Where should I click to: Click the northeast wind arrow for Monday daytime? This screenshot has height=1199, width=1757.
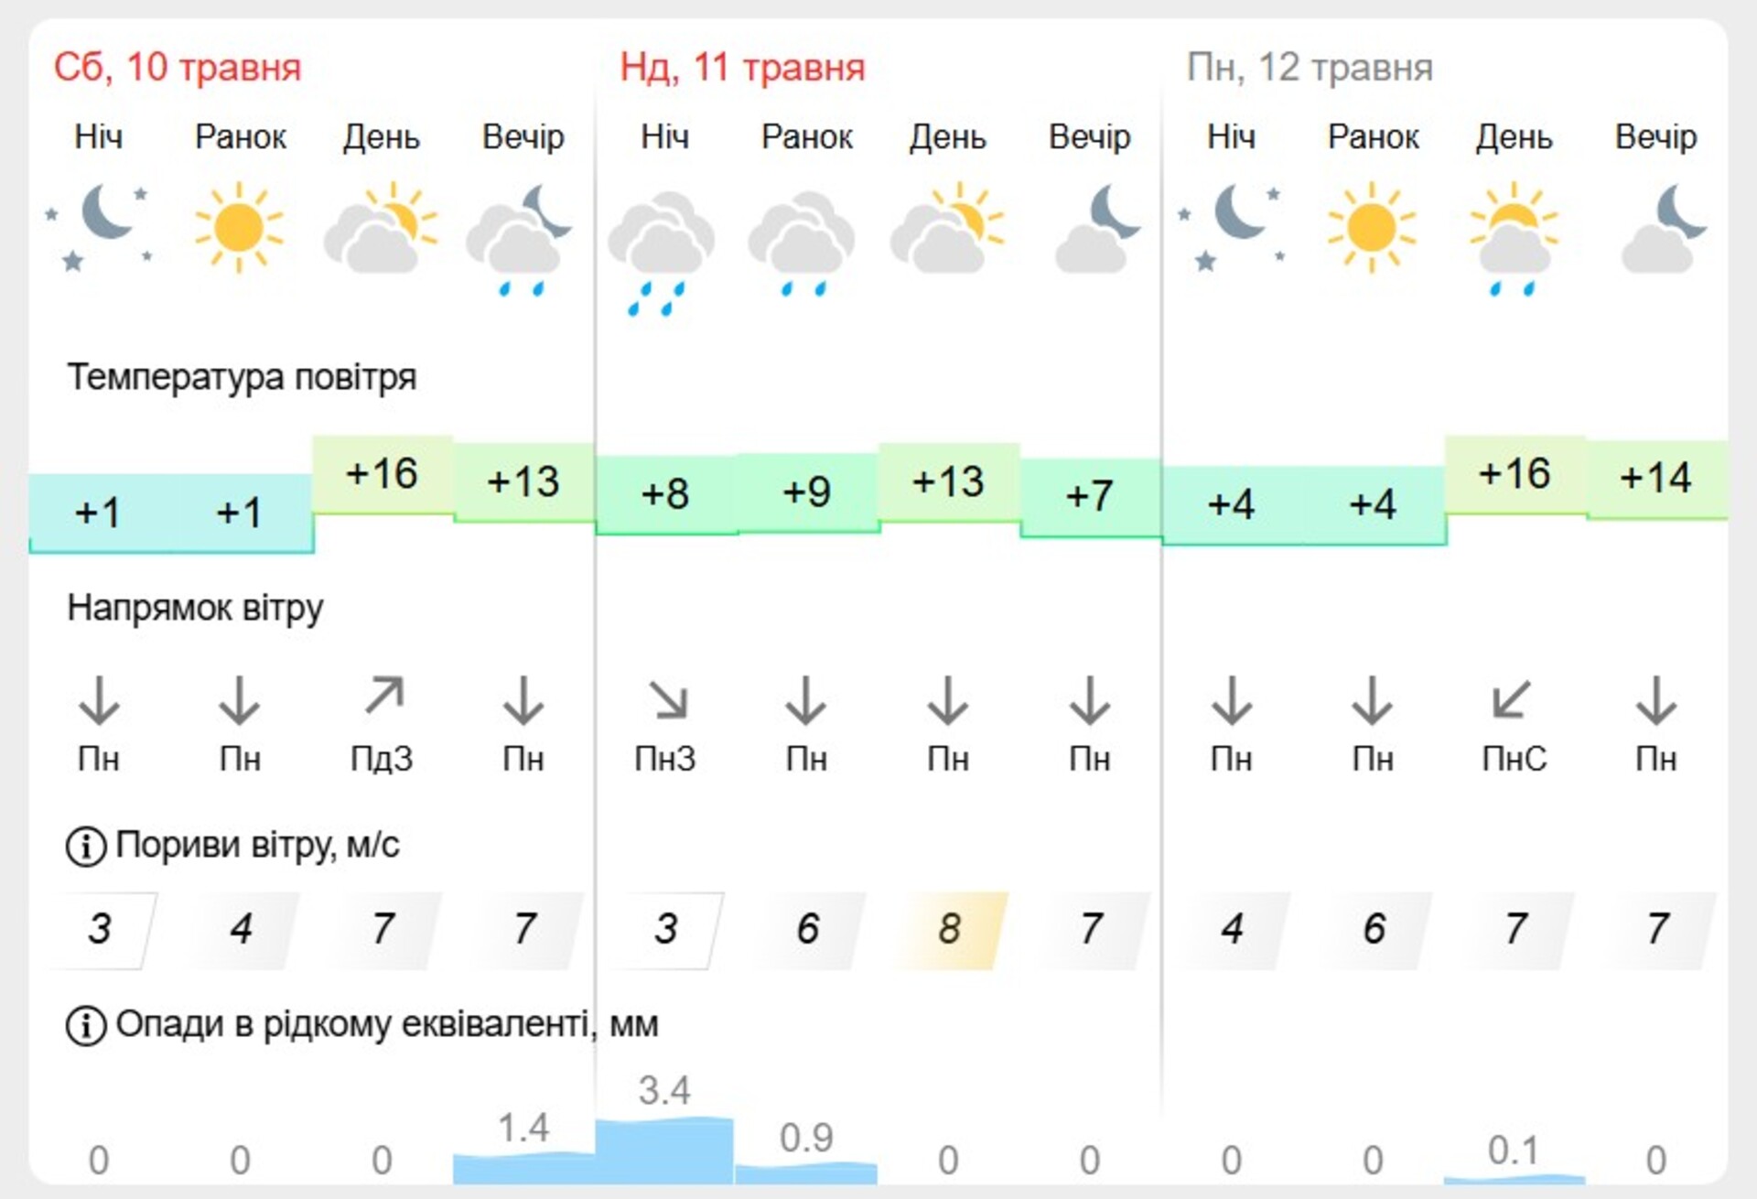pos(1512,699)
